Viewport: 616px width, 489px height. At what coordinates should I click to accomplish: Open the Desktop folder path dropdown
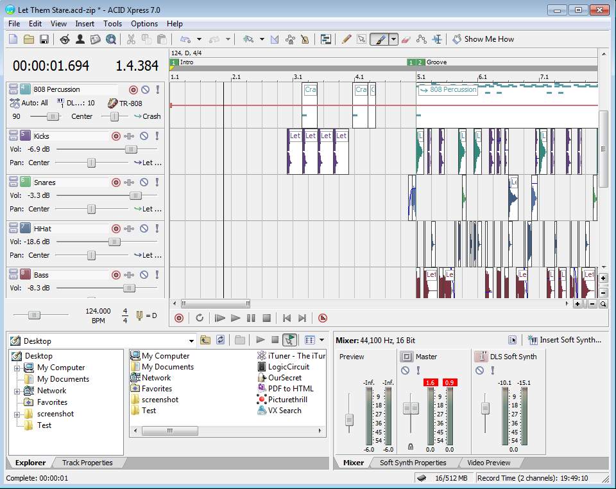click(x=191, y=341)
